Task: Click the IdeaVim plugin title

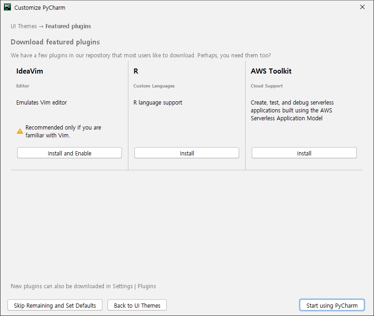Action: click(x=30, y=71)
